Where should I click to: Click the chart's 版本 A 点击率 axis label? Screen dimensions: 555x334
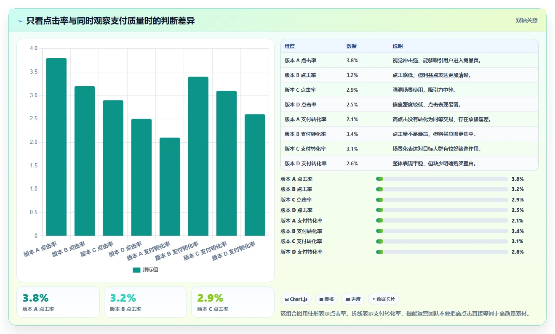40,249
